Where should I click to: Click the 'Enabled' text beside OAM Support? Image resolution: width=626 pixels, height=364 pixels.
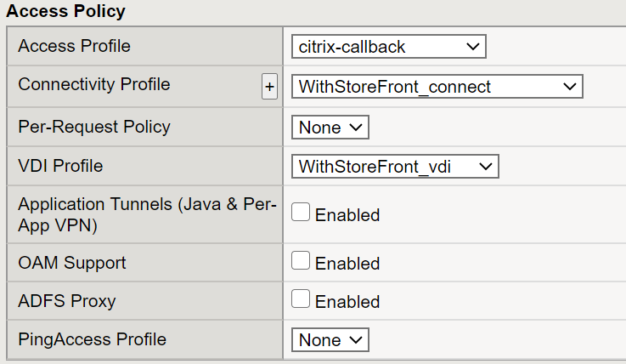(x=347, y=264)
